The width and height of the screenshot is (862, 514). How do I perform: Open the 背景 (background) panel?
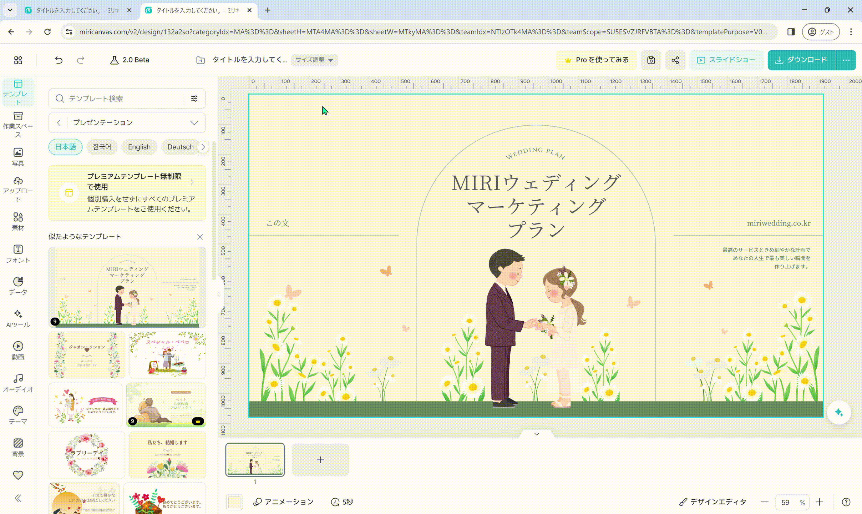[18, 447]
